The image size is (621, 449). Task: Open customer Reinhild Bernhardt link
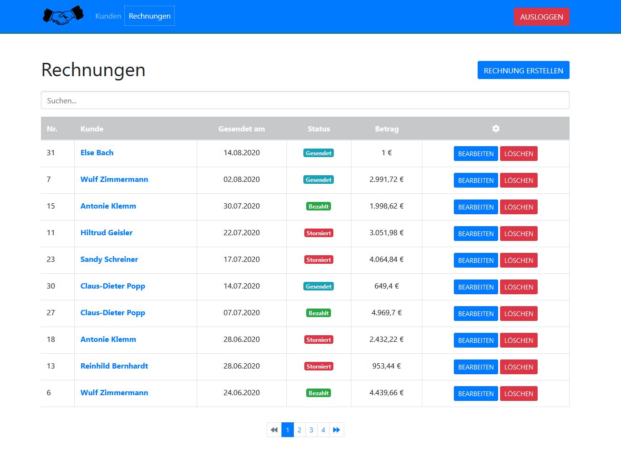click(114, 366)
